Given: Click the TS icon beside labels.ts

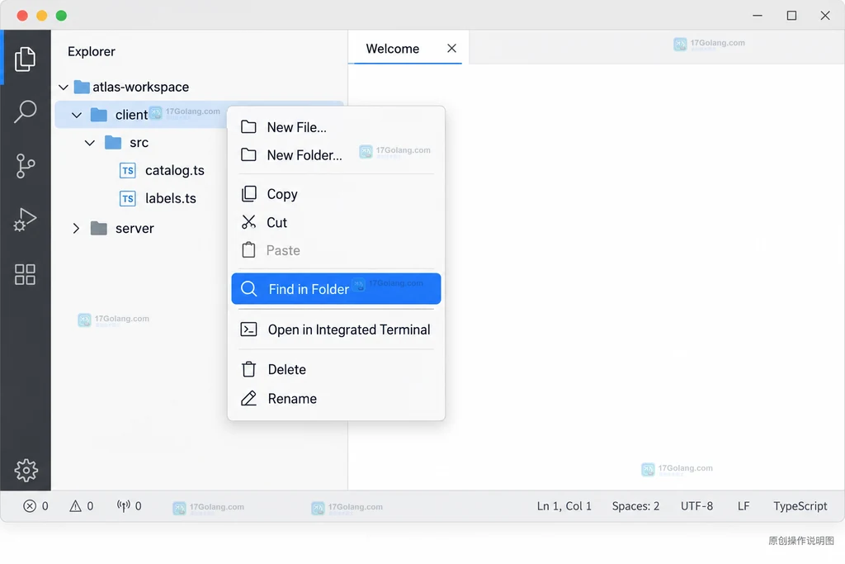Looking at the screenshot, I should click(128, 199).
